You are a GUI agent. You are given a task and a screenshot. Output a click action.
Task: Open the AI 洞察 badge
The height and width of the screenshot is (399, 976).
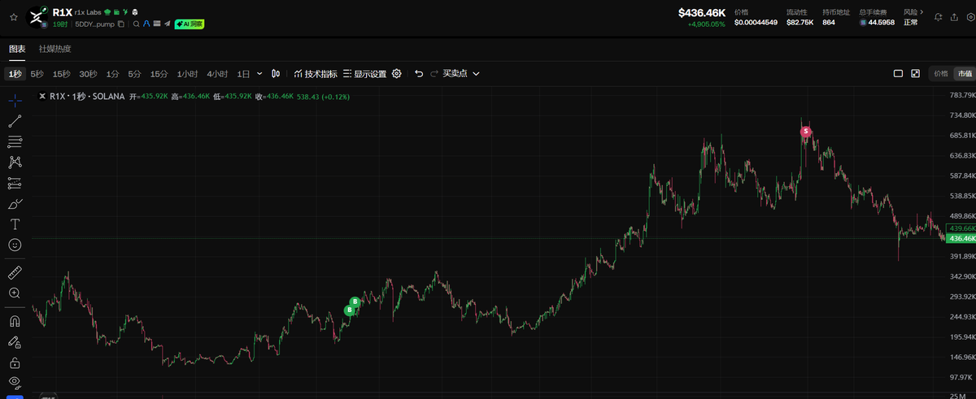pyautogui.click(x=190, y=24)
